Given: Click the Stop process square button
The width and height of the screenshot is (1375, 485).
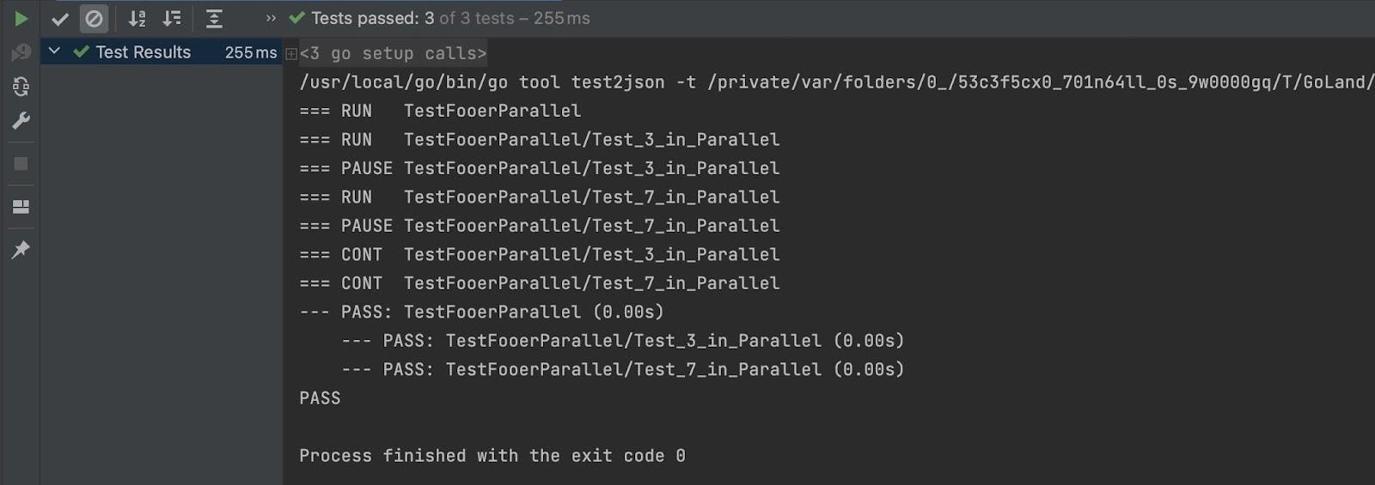Looking at the screenshot, I should coord(21,164).
